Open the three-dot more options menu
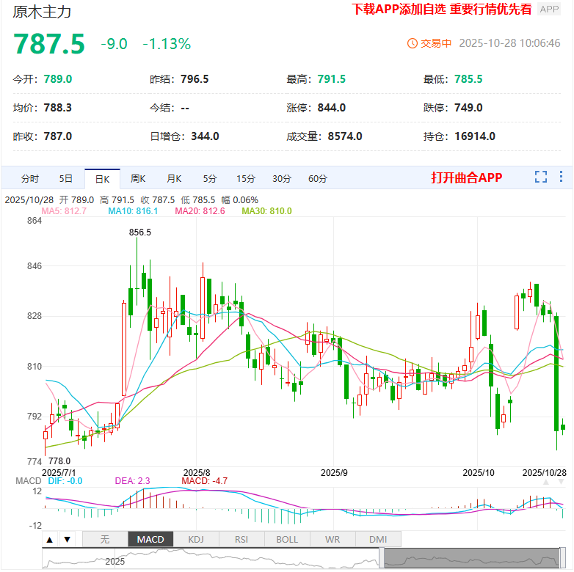Viewport: 574px width, 572px height. [x=562, y=177]
